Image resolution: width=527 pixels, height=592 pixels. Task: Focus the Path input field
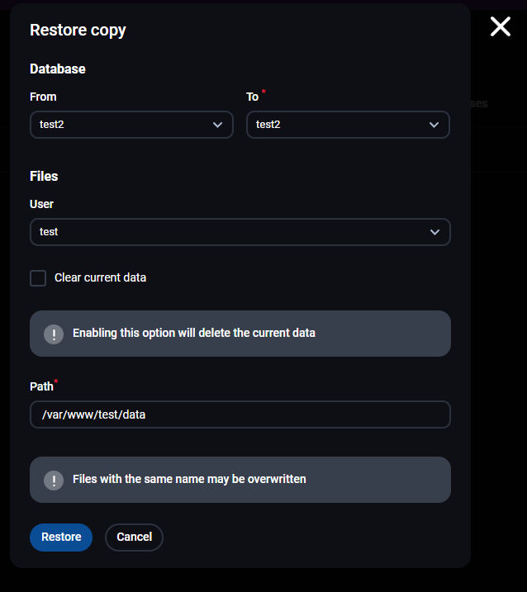point(240,414)
